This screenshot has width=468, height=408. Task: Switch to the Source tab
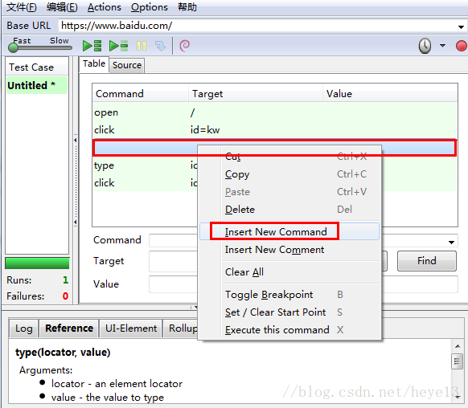pyautogui.click(x=127, y=65)
